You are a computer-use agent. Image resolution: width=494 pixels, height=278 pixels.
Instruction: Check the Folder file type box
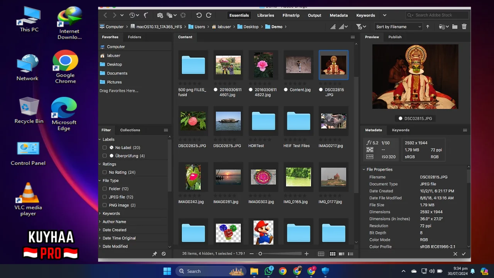tap(105, 189)
